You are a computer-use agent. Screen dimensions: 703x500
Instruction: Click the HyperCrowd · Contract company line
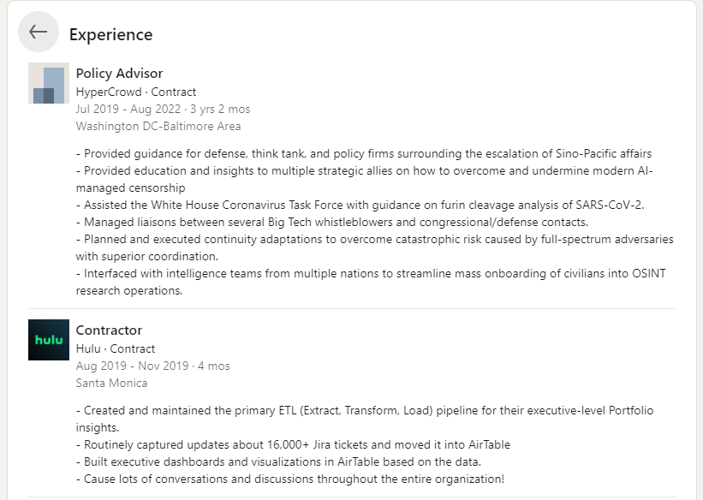[x=136, y=92]
